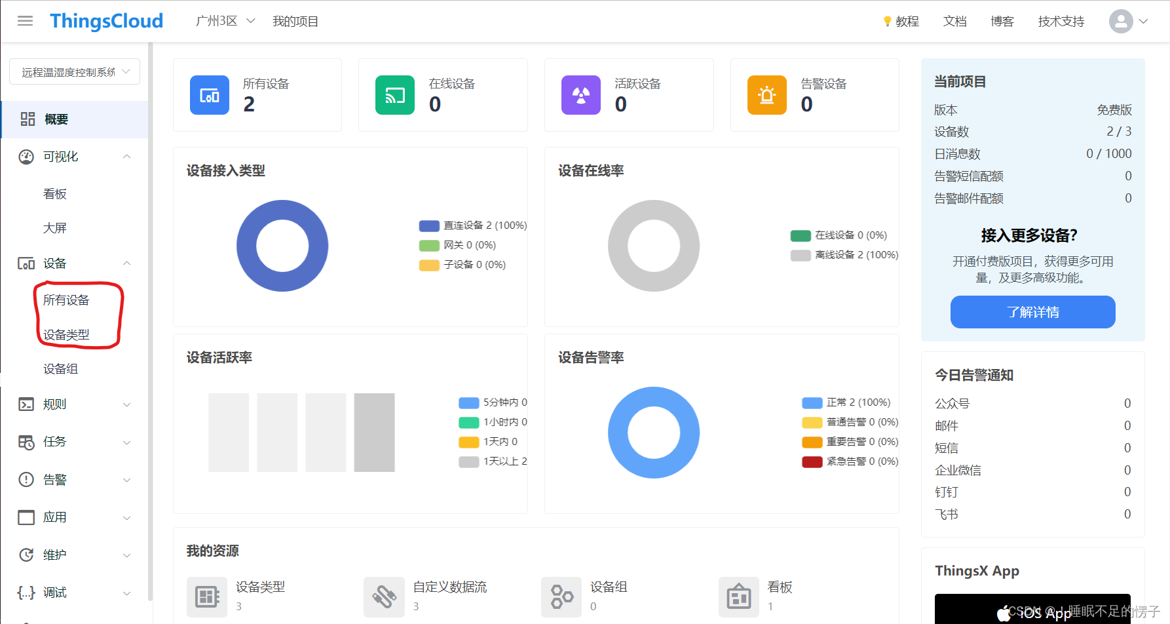Open the user avatar menu
The width and height of the screenshot is (1170, 624).
[x=1121, y=21]
